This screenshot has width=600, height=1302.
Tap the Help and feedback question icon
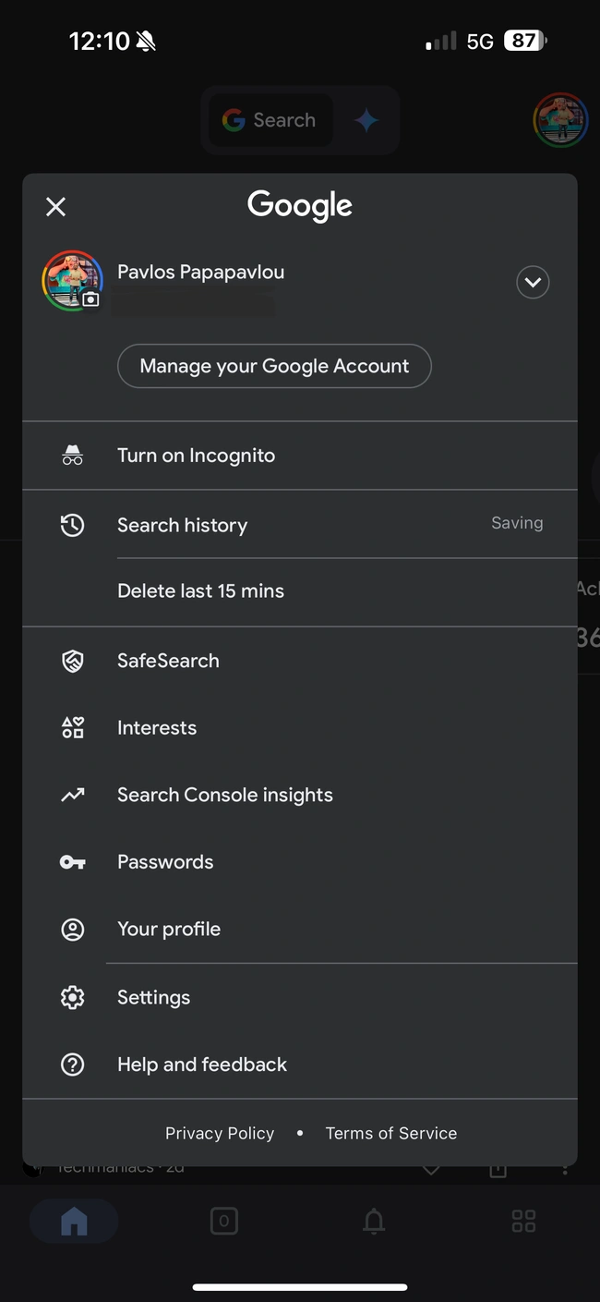[x=72, y=1065]
